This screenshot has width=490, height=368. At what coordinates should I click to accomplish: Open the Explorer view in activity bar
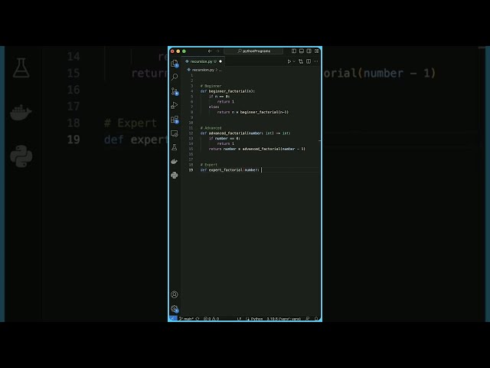[175, 64]
